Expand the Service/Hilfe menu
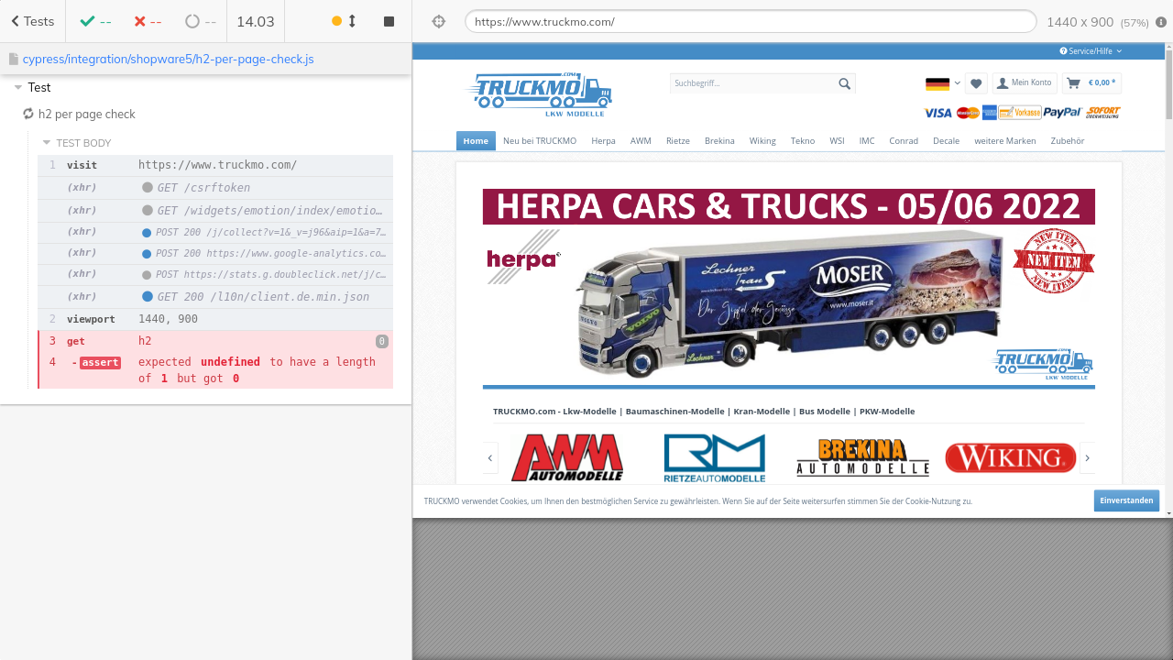1173x660 pixels. (1091, 51)
